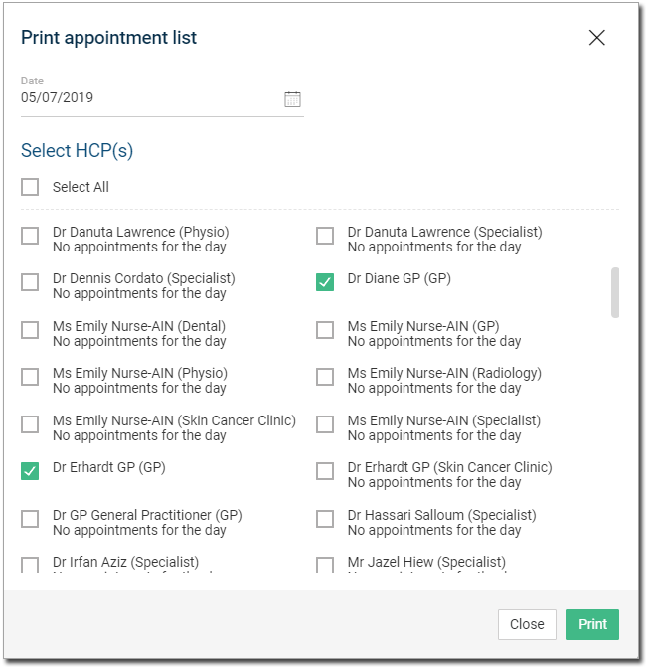Image resolution: width=647 pixels, height=668 pixels.
Task: Click the Print button
Action: coord(592,624)
